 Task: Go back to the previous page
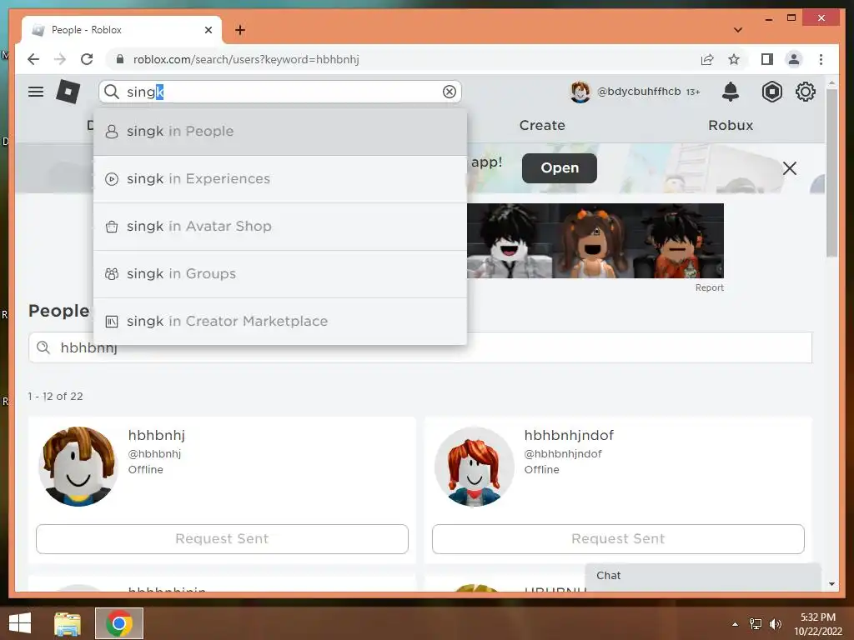pos(33,59)
